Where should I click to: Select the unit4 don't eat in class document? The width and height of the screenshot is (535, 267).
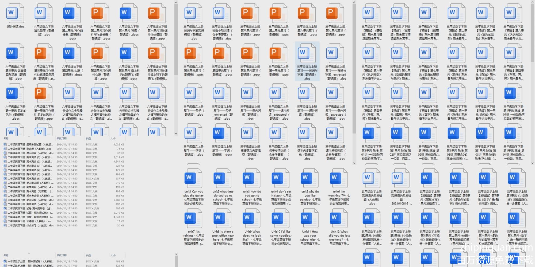[x=281, y=178]
